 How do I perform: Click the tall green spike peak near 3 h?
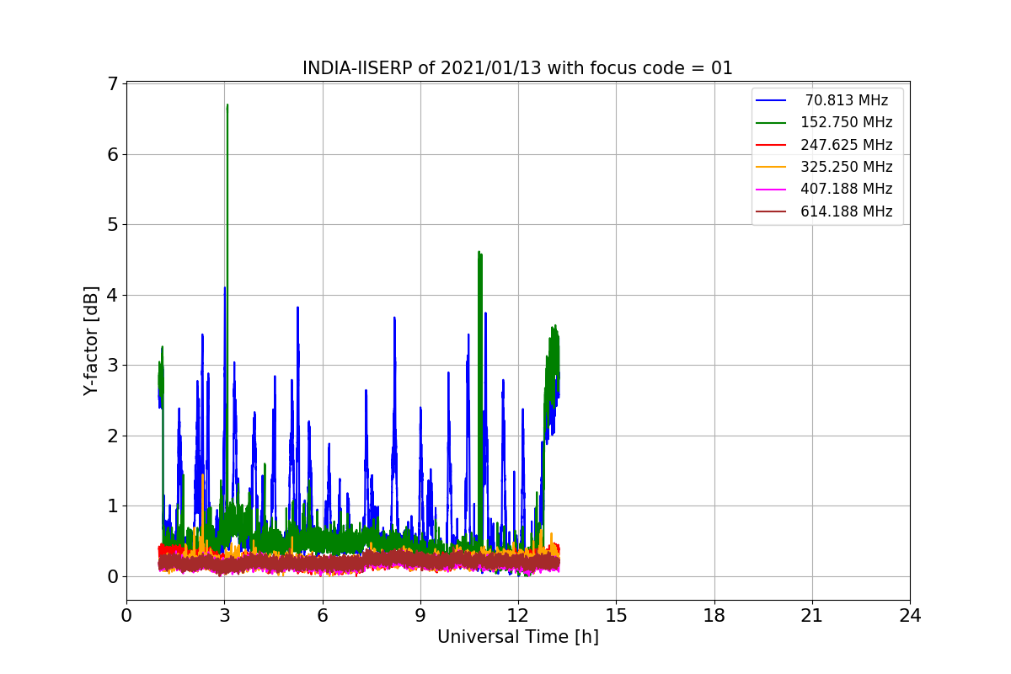[227, 105]
